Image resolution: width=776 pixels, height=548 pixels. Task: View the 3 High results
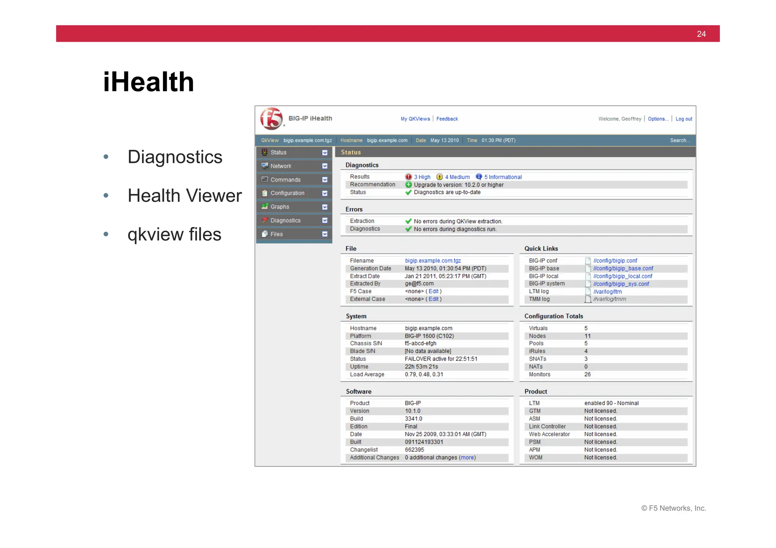[422, 177]
